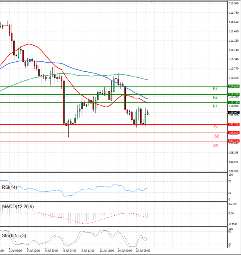Click the 12 Jul 16:00 time label
Viewport: 241px width, 255px height.
tap(106, 251)
